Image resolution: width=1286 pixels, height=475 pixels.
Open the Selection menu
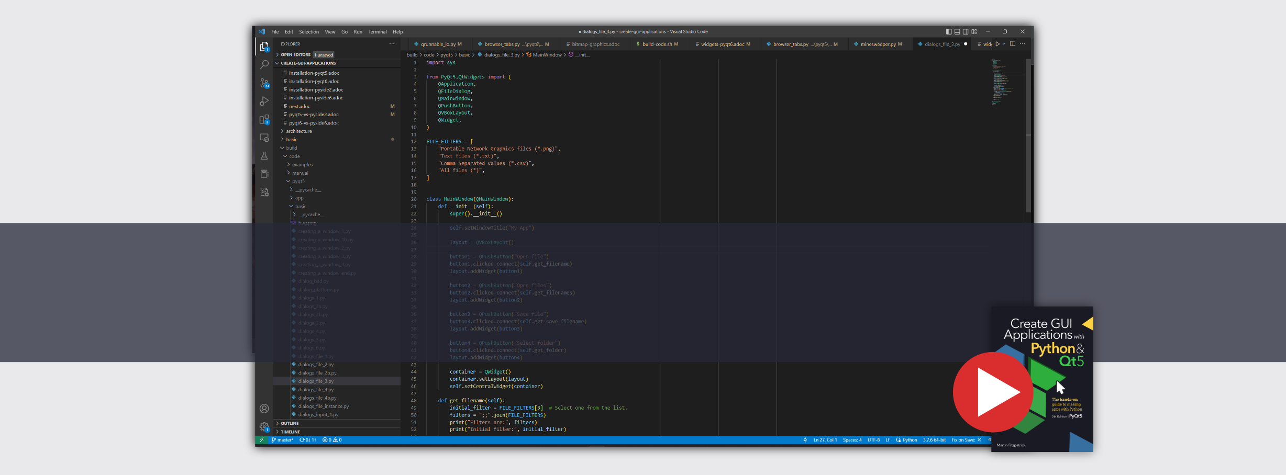point(309,32)
